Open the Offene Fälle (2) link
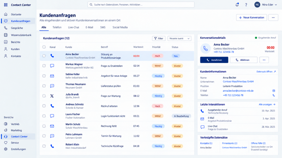282x158 pixels. [x=258, y=143]
